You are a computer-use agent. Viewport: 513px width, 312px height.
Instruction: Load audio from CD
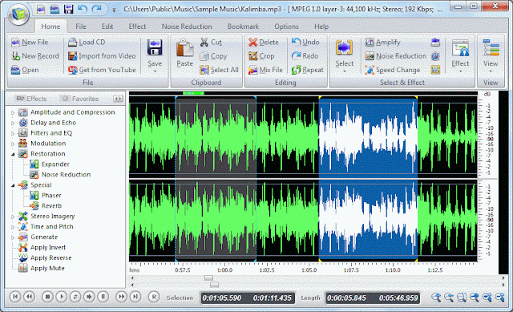(87, 43)
